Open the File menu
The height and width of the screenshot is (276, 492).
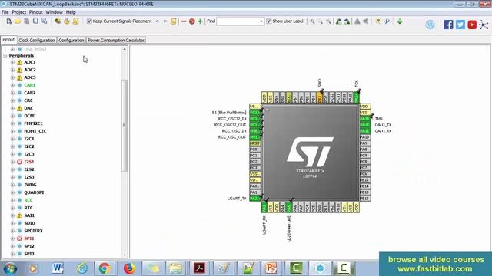[x=5, y=12]
